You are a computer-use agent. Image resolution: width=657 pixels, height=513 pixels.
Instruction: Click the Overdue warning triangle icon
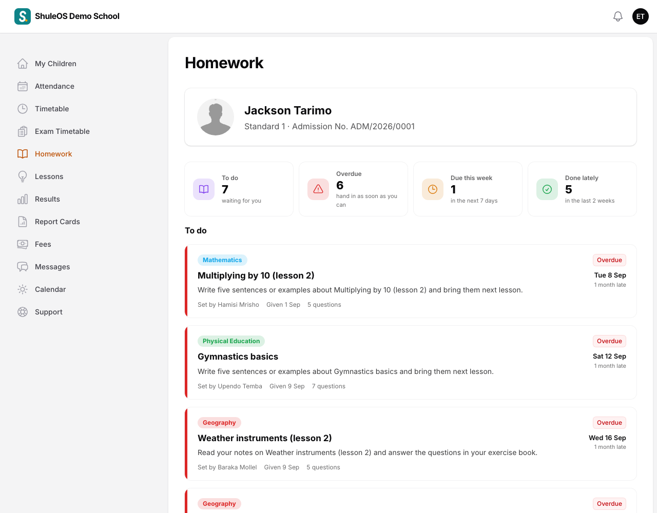click(x=318, y=189)
